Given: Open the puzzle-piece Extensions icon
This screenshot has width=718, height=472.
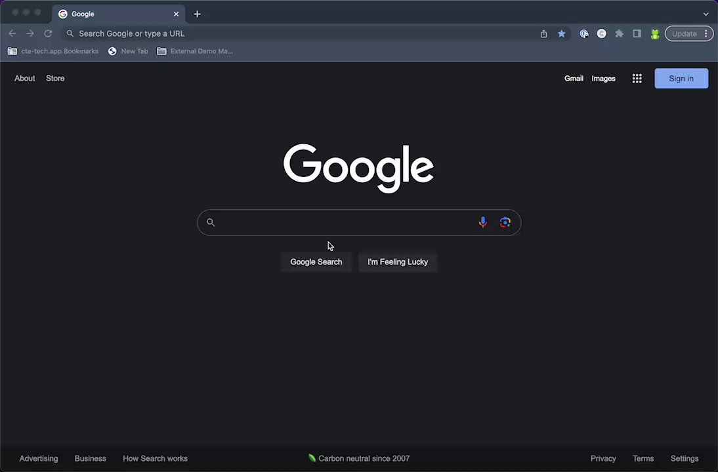Looking at the screenshot, I should [619, 33].
